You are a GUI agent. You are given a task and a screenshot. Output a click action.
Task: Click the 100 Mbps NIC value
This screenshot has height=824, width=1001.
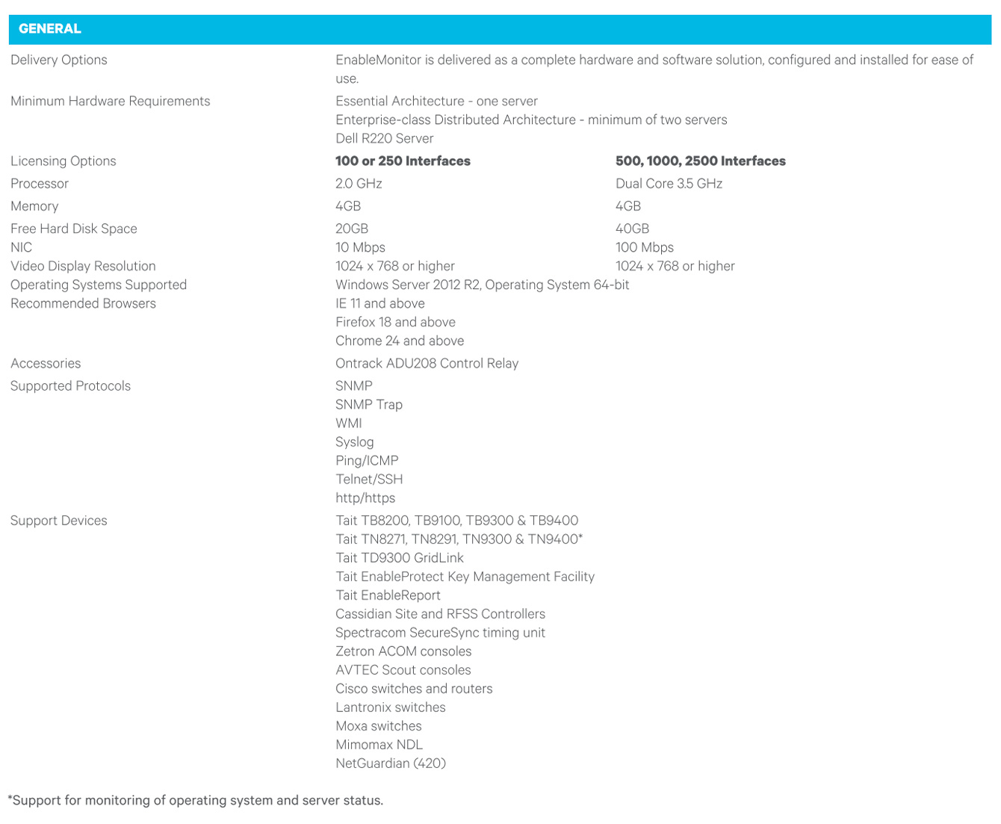644,247
